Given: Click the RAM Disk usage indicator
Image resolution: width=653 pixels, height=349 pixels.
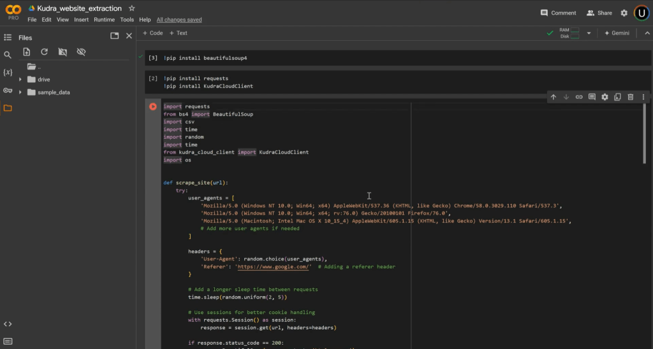Looking at the screenshot, I should point(569,33).
